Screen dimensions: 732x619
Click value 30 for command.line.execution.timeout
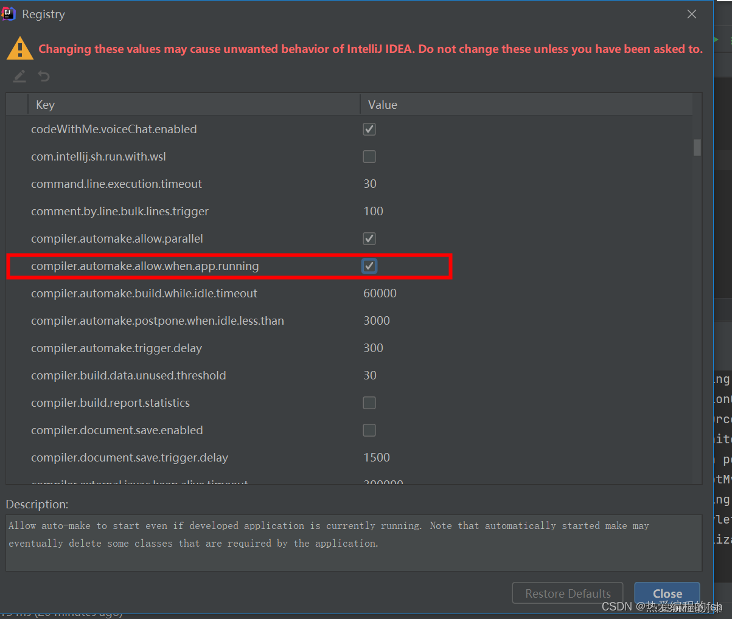pos(370,184)
